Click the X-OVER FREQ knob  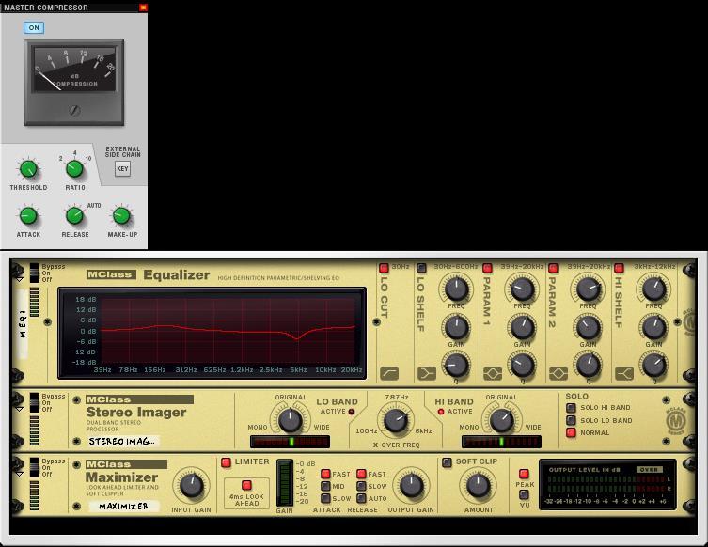tap(396, 420)
